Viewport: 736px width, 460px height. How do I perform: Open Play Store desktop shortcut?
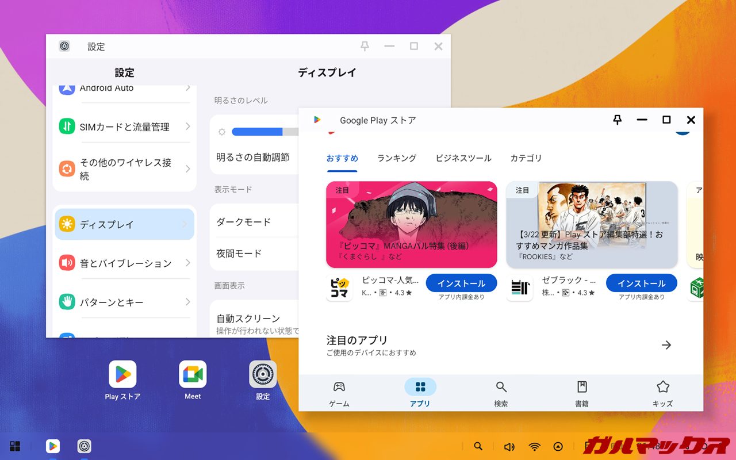click(x=122, y=375)
